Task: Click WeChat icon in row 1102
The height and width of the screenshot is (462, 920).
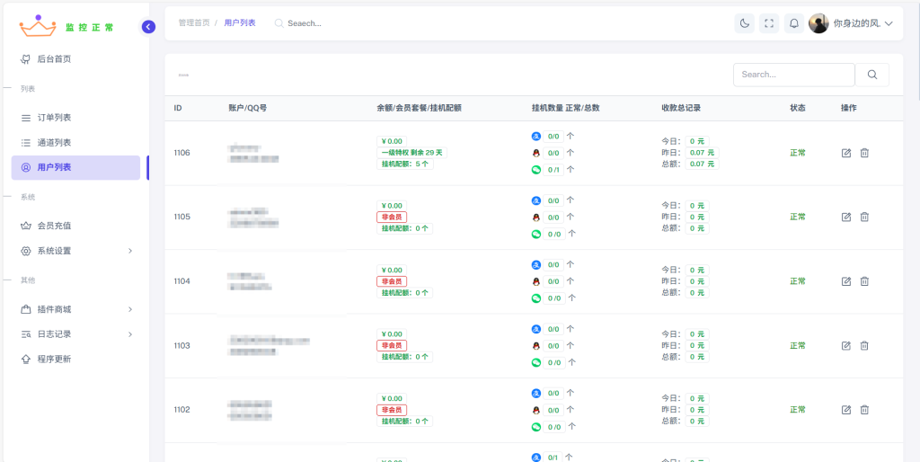Action: [x=535, y=427]
